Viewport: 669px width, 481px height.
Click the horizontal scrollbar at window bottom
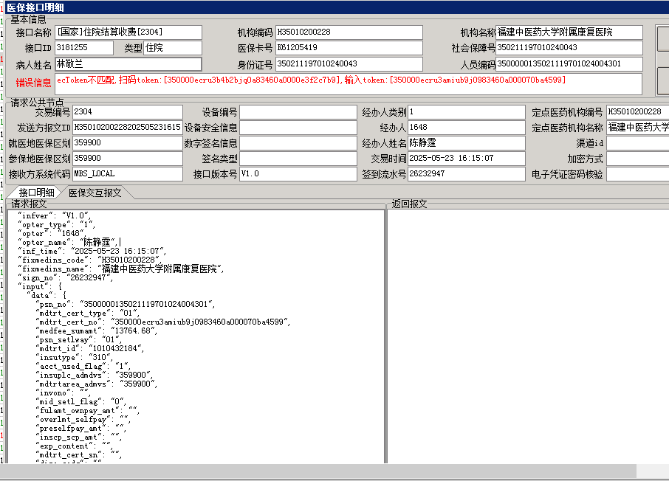coord(318,471)
